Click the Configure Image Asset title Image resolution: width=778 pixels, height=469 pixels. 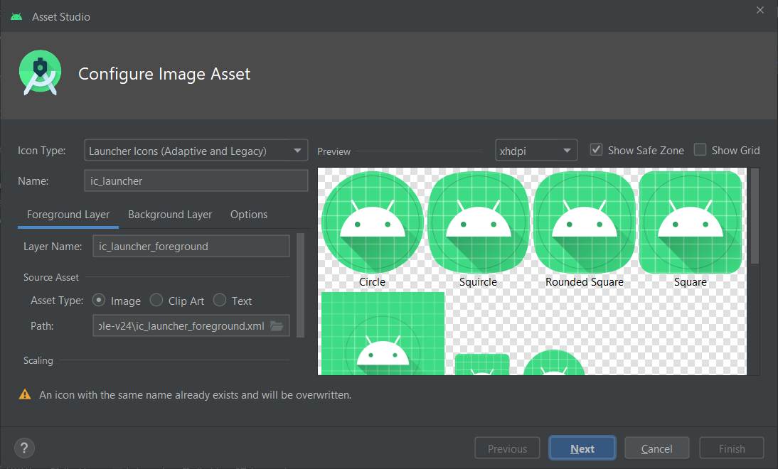coord(164,74)
